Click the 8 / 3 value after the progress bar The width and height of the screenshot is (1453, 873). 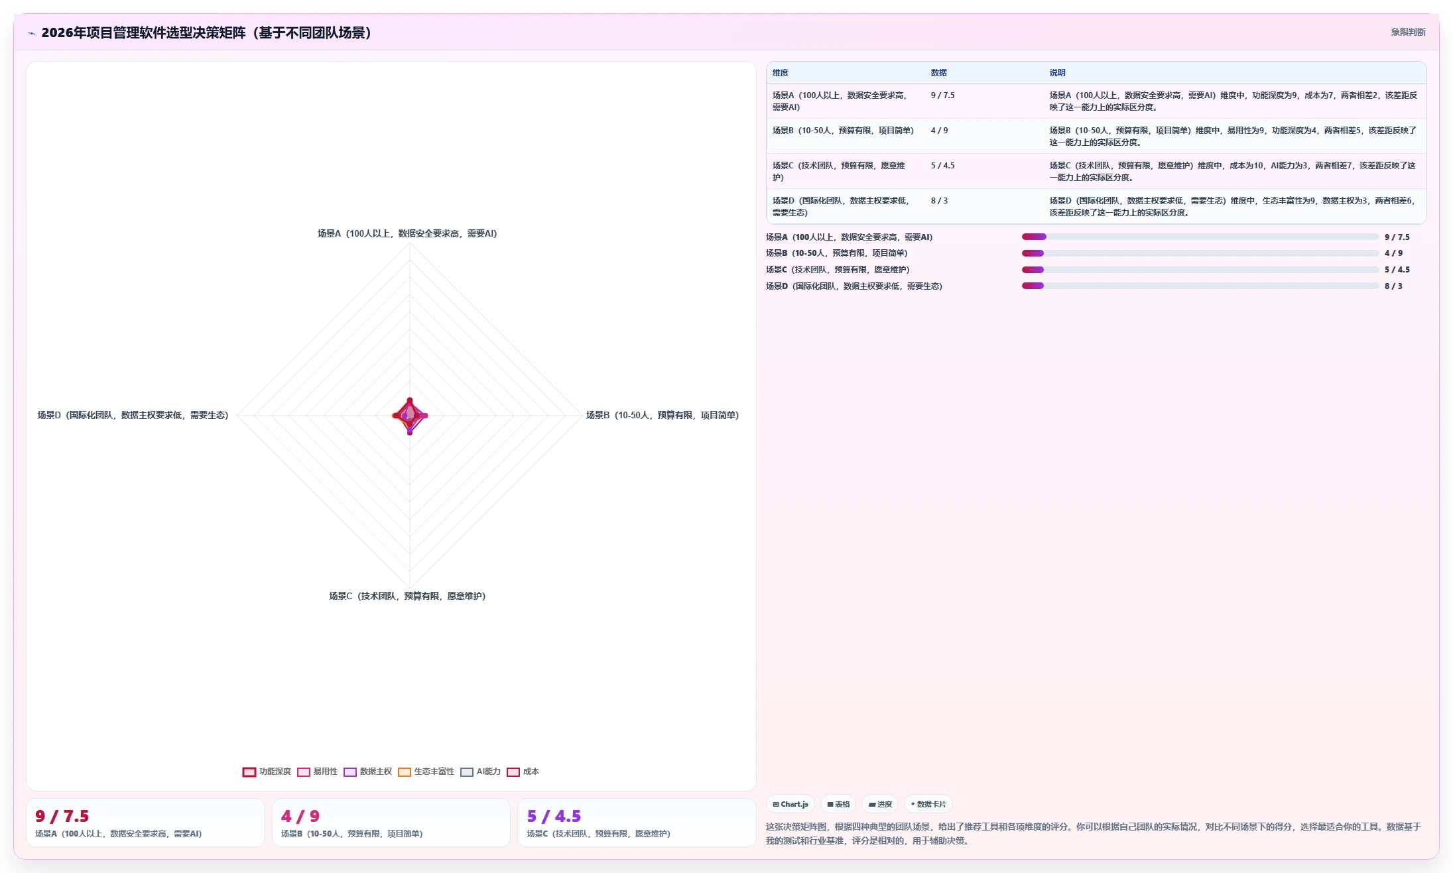click(x=1393, y=286)
